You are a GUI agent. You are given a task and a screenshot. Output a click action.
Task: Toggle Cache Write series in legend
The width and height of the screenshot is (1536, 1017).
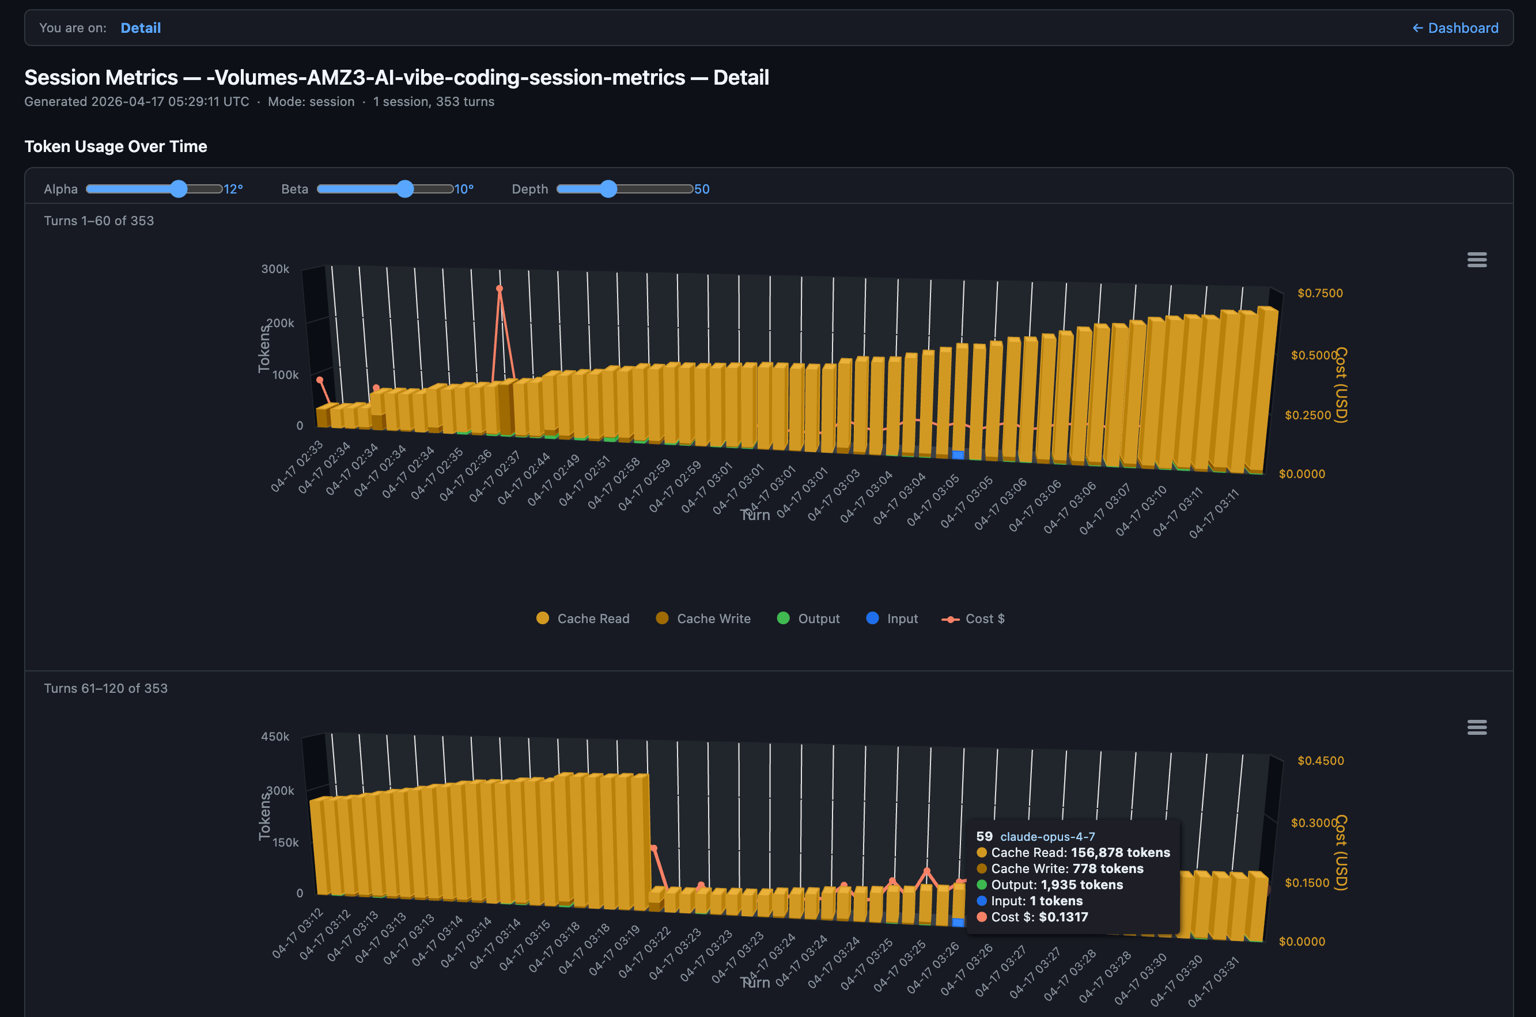pos(713,618)
